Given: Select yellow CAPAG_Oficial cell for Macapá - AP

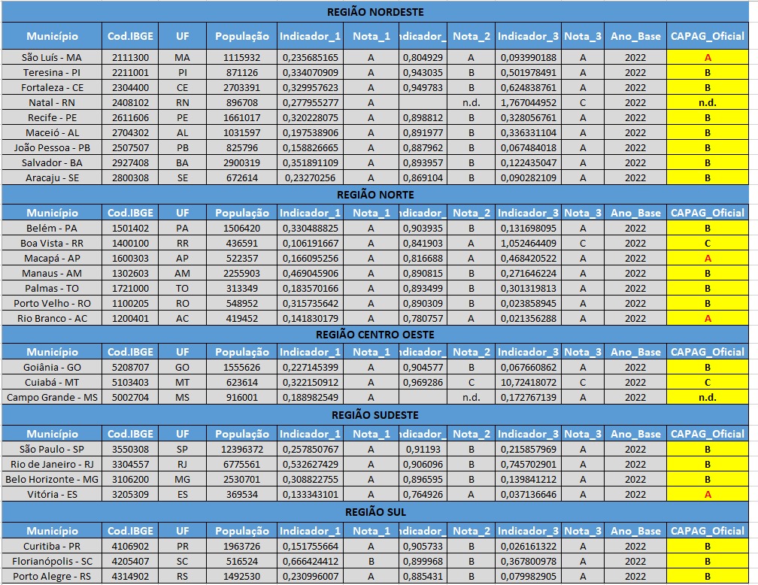Looking at the screenshot, I should coord(708,258).
